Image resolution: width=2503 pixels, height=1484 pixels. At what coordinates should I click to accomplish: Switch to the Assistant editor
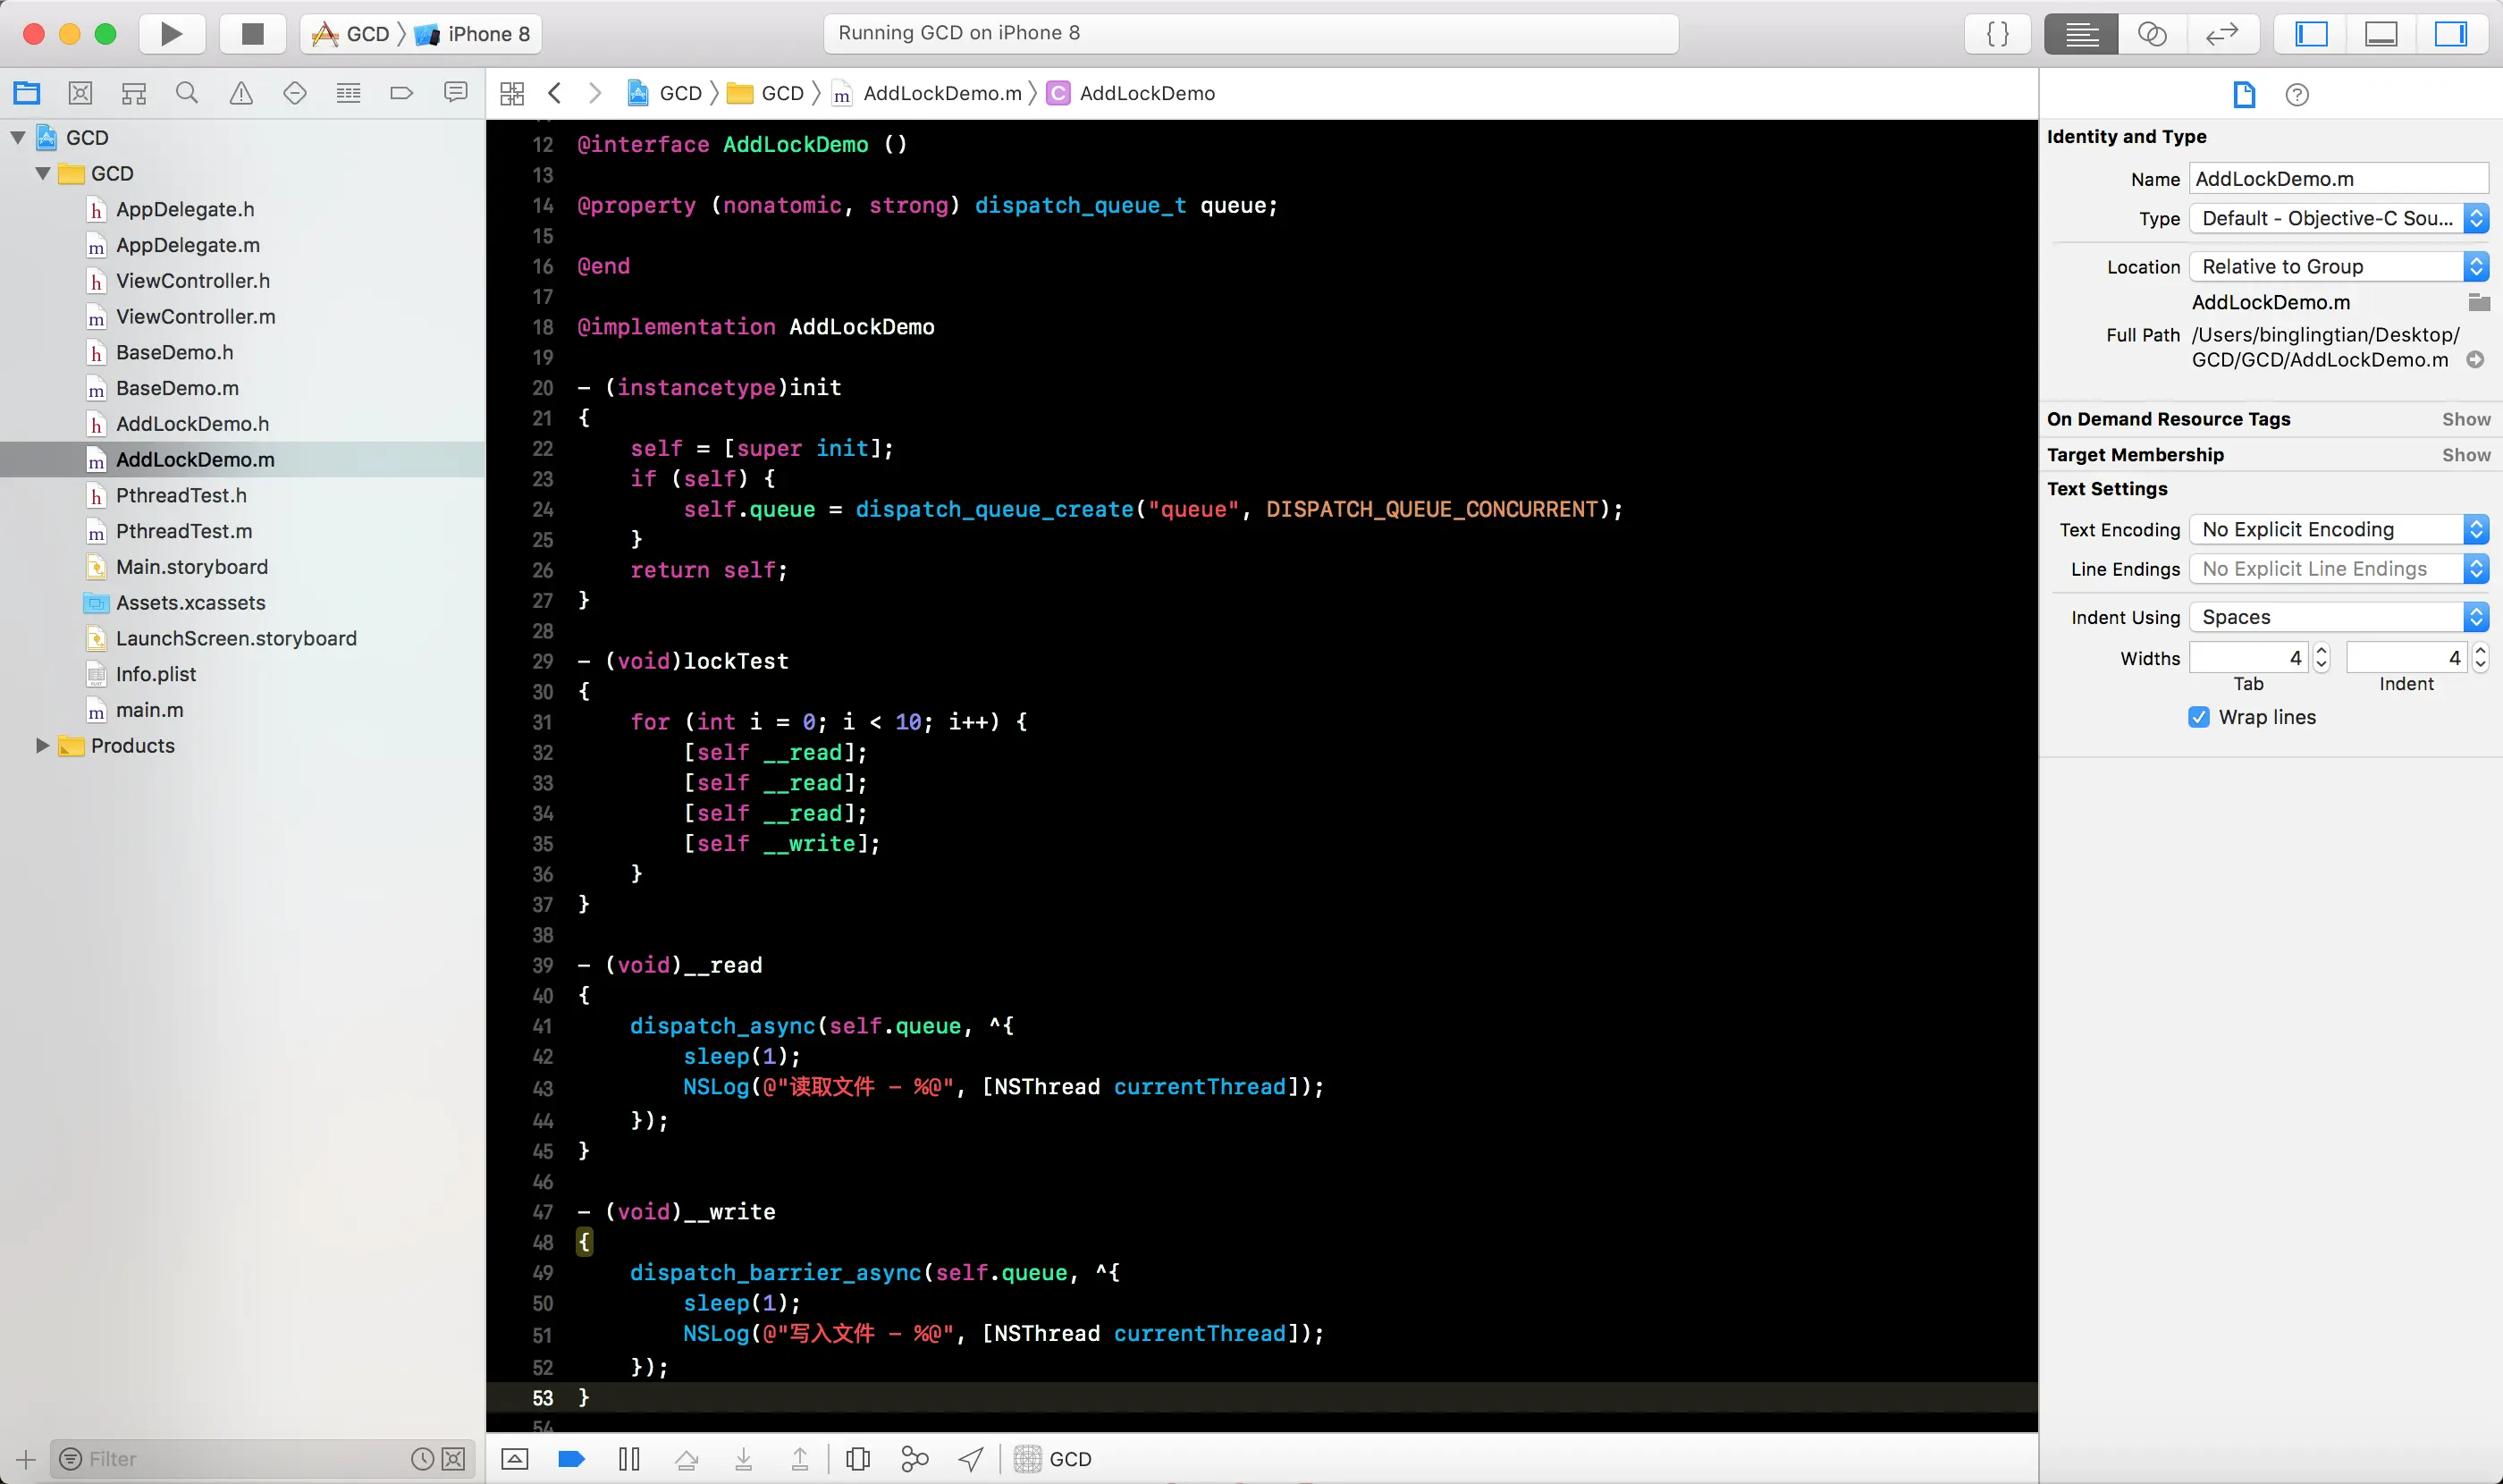coord(2151,34)
